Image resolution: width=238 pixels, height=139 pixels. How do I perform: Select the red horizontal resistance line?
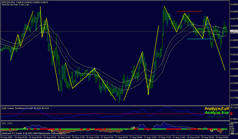click(190, 11)
